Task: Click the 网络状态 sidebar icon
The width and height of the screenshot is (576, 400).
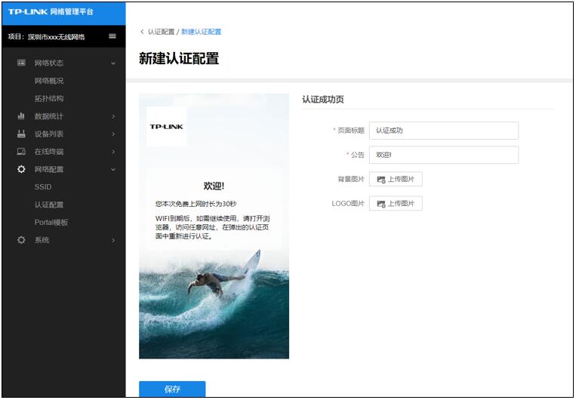Action: [x=21, y=63]
